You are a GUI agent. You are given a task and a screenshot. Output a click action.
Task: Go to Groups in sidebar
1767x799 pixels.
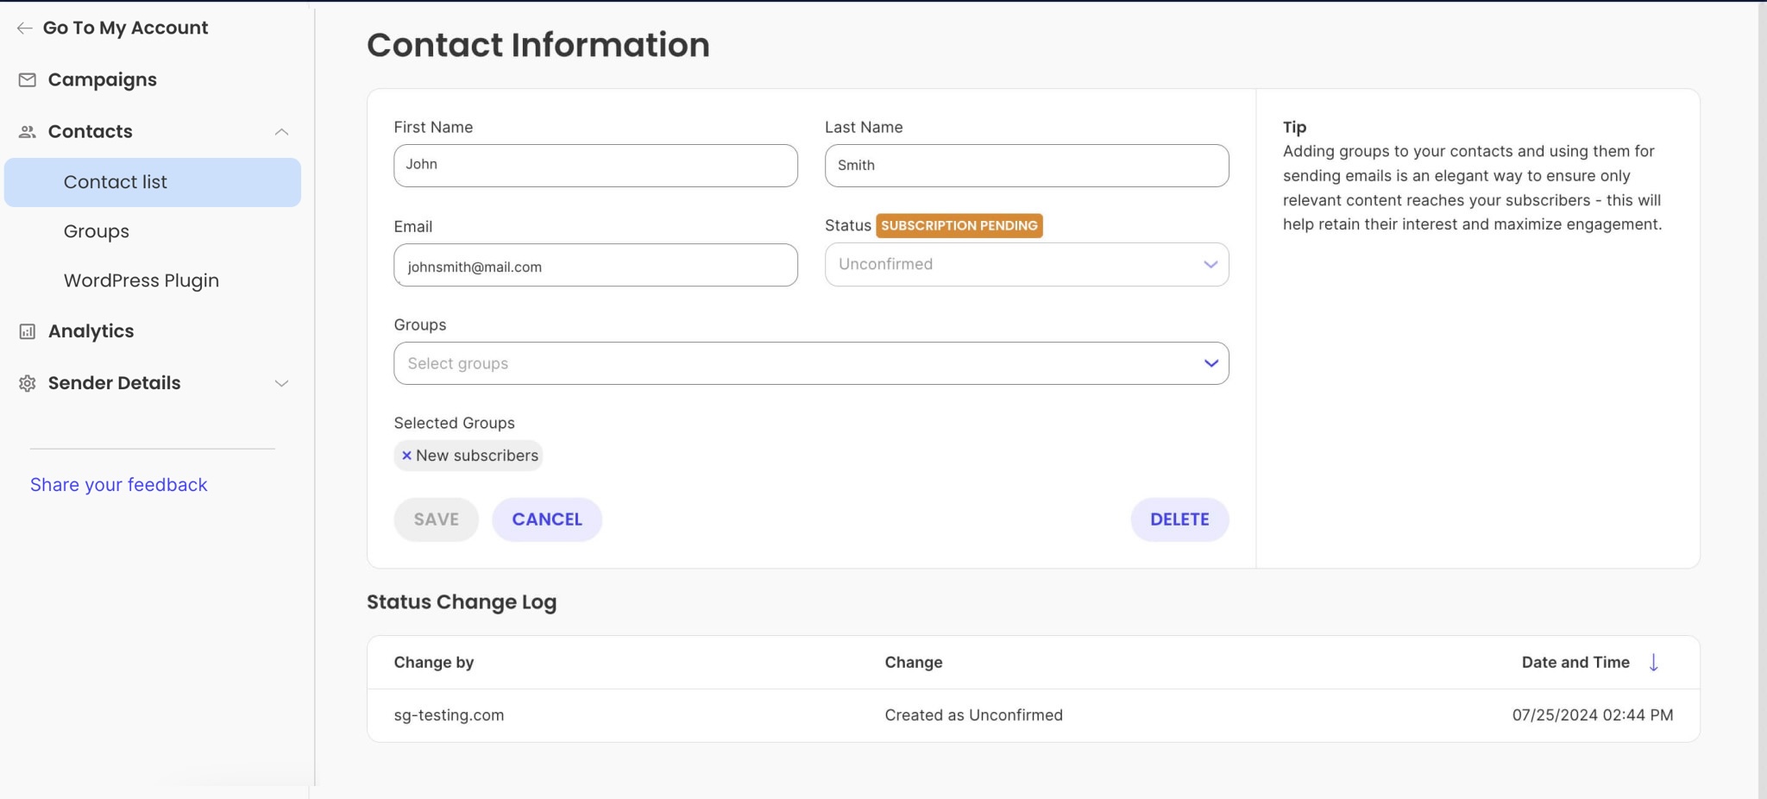(97, 231)
